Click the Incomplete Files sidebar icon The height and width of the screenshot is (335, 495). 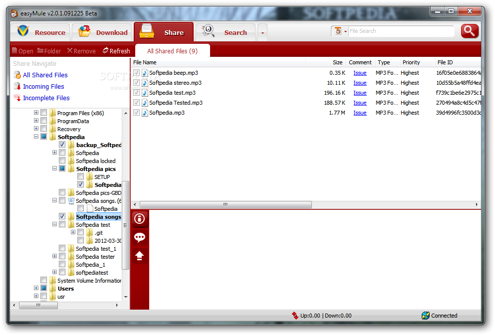[17, 98]
